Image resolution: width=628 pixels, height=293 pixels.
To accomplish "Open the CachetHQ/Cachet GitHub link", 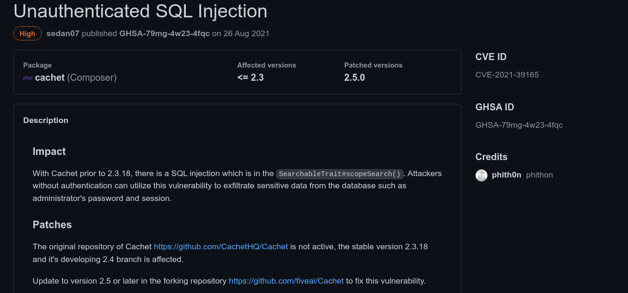I will (x=221, y=247).
